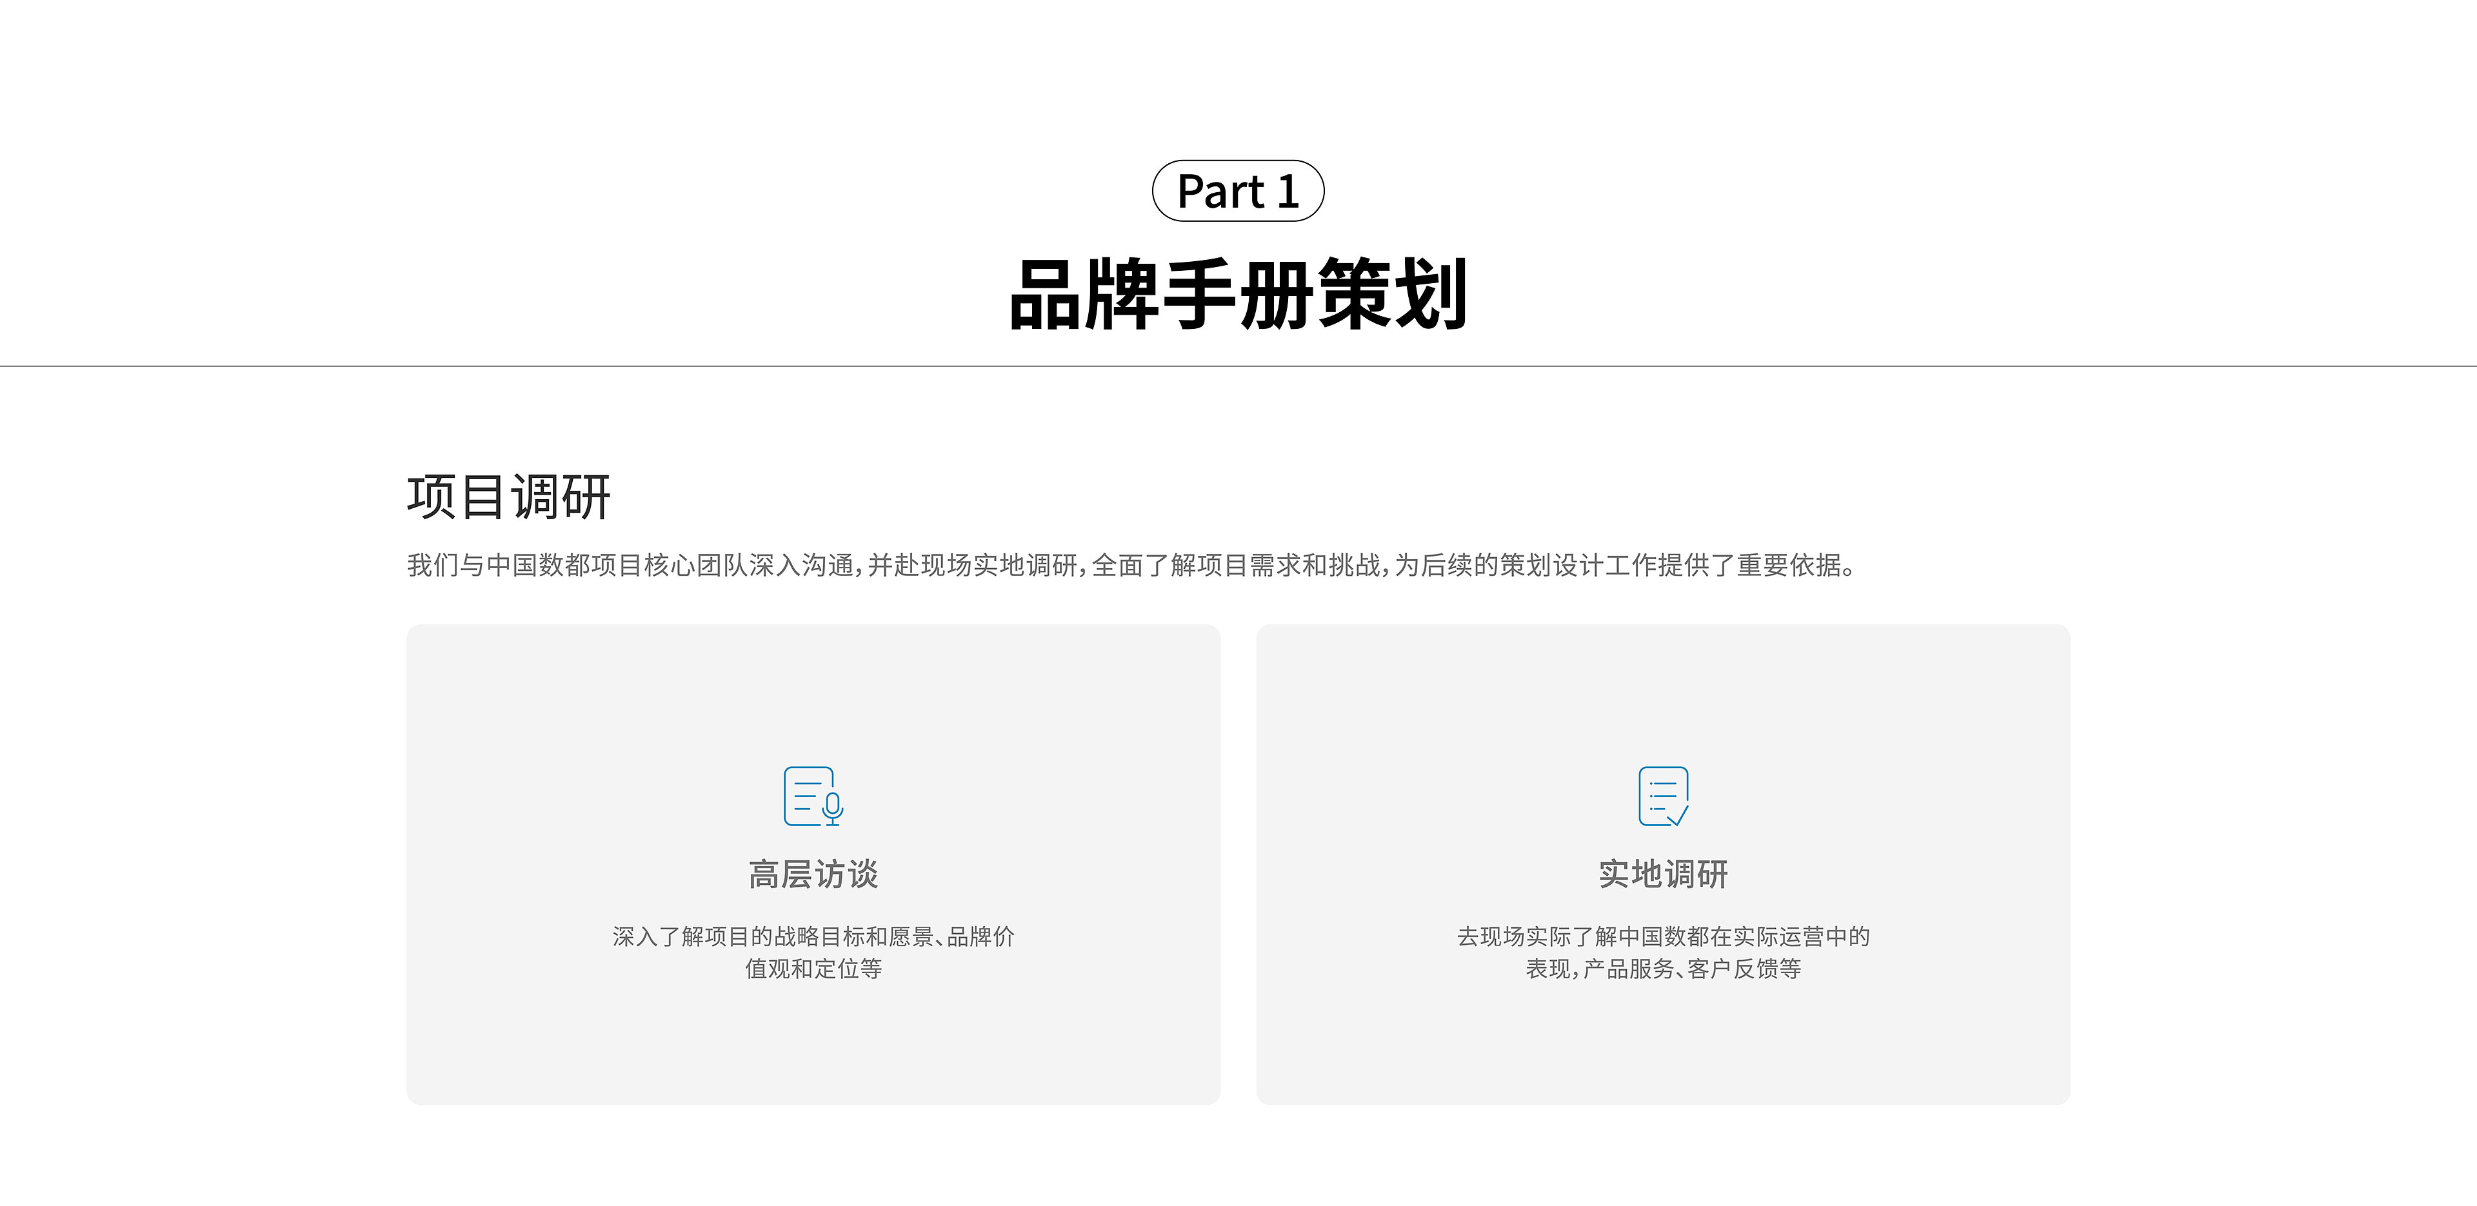Click the phrase 全面了解项目需求和挑战 in the intro
Viewport: 2477px width, 1206px height.
tap(1236, 564)
